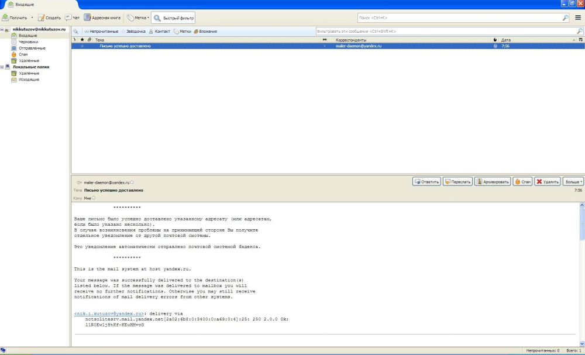Open the hamburger application menu
Screen dimensions: 585x355
click(578, 18)
